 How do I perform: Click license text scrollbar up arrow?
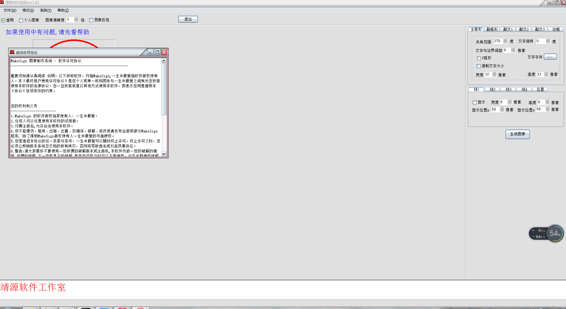click(x=164, y=61)
